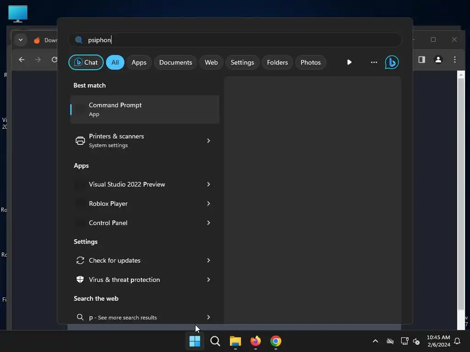Open Printers & scanners system settings
Viewport: 470px width, 352px height.
(x=145, y=141)
